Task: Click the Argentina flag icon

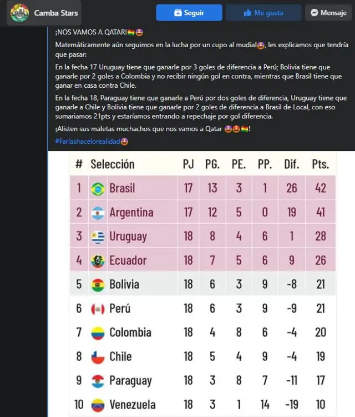Action: pyautogui.click(x=98, y=212)
